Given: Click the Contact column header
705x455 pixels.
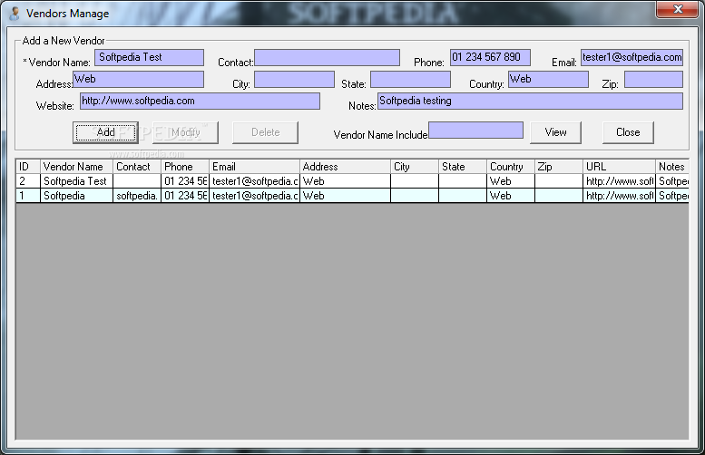Looking at the screenshot, I should [x=137, y=167].
